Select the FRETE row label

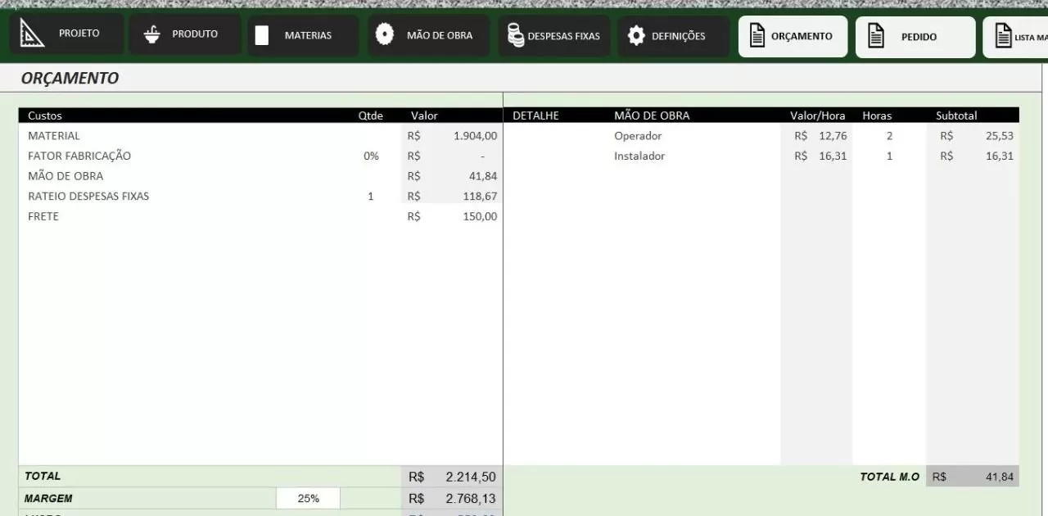[x=43, y=216]
